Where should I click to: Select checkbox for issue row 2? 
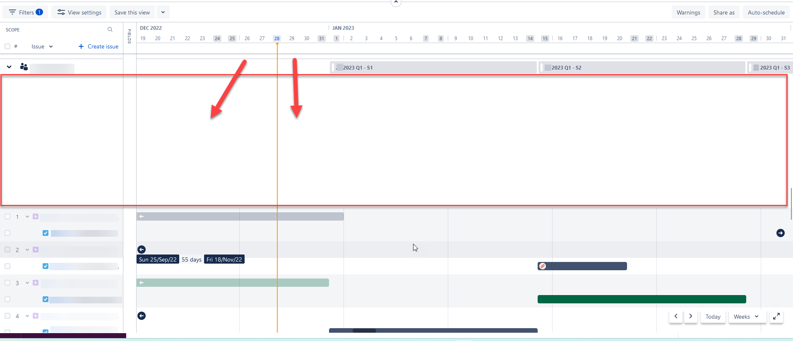7,250
